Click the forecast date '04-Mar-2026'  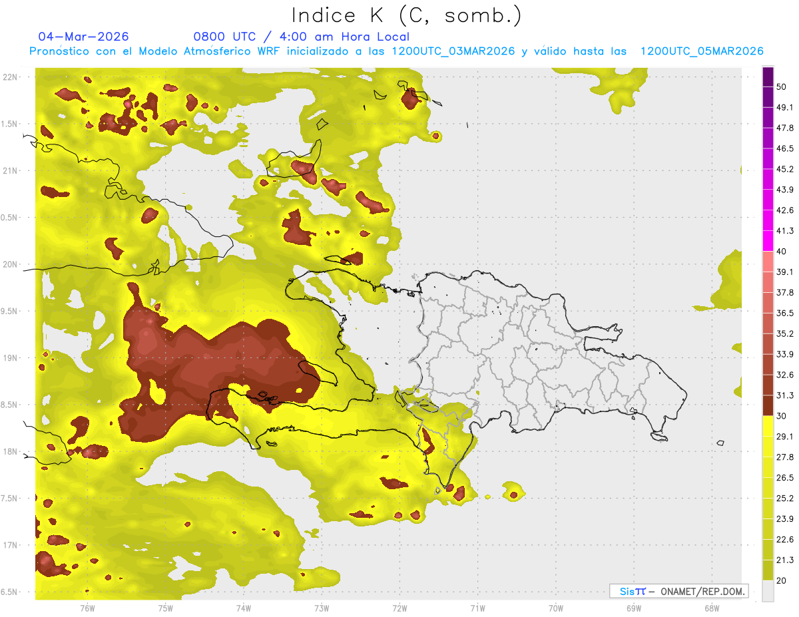(x=84, y=37)
